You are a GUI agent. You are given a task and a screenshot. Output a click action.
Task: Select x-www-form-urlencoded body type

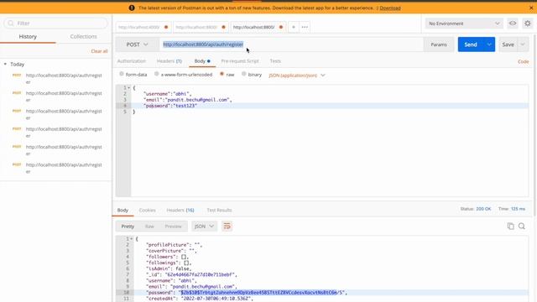tap(157, 74)
